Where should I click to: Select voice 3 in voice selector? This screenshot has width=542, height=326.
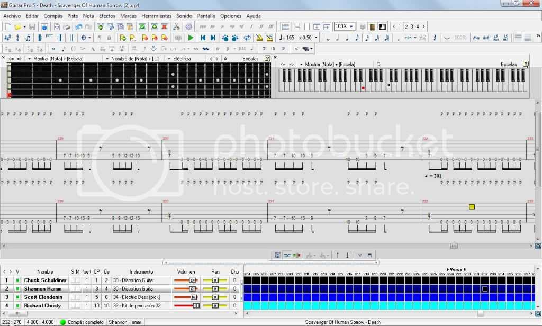coord(412,26)
